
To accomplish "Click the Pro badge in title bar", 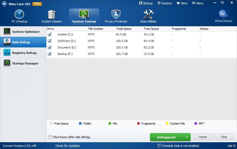I will [x=37, y=4].
